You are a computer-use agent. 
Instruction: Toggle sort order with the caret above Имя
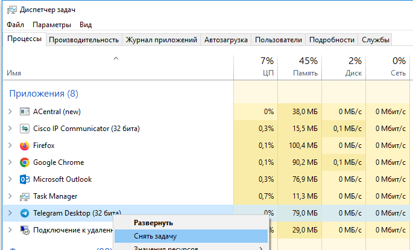(116, 59)
